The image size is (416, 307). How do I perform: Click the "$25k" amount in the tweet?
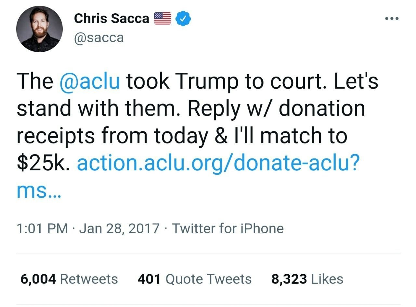click(43, 164)
